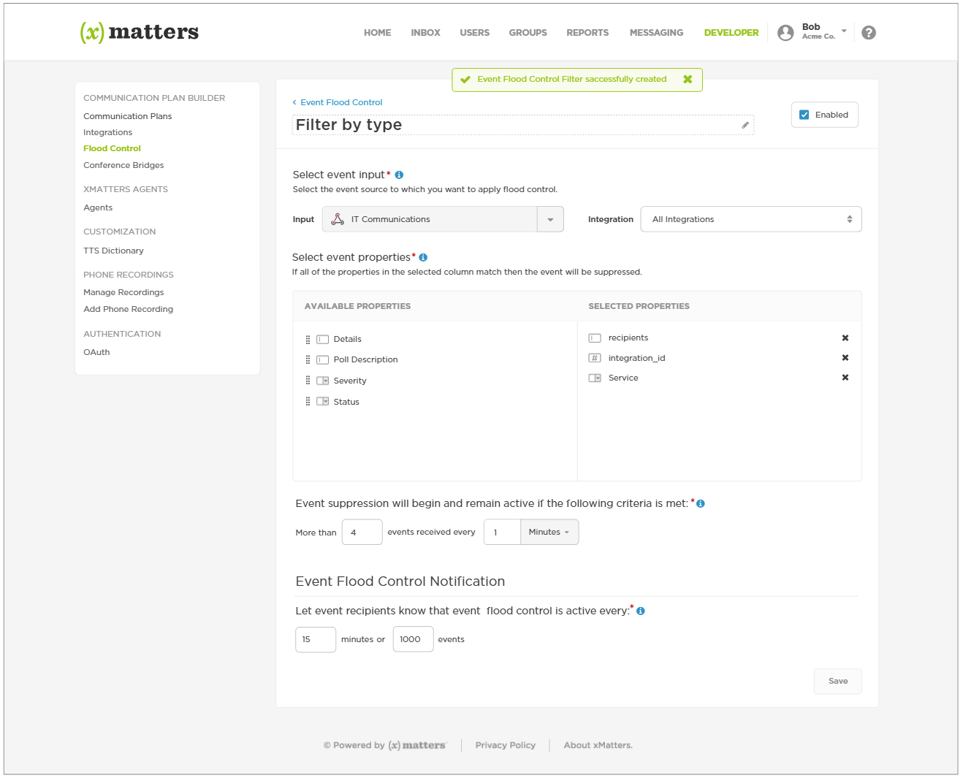Click the notification events field showing 1000

click(x=413, y=639)
